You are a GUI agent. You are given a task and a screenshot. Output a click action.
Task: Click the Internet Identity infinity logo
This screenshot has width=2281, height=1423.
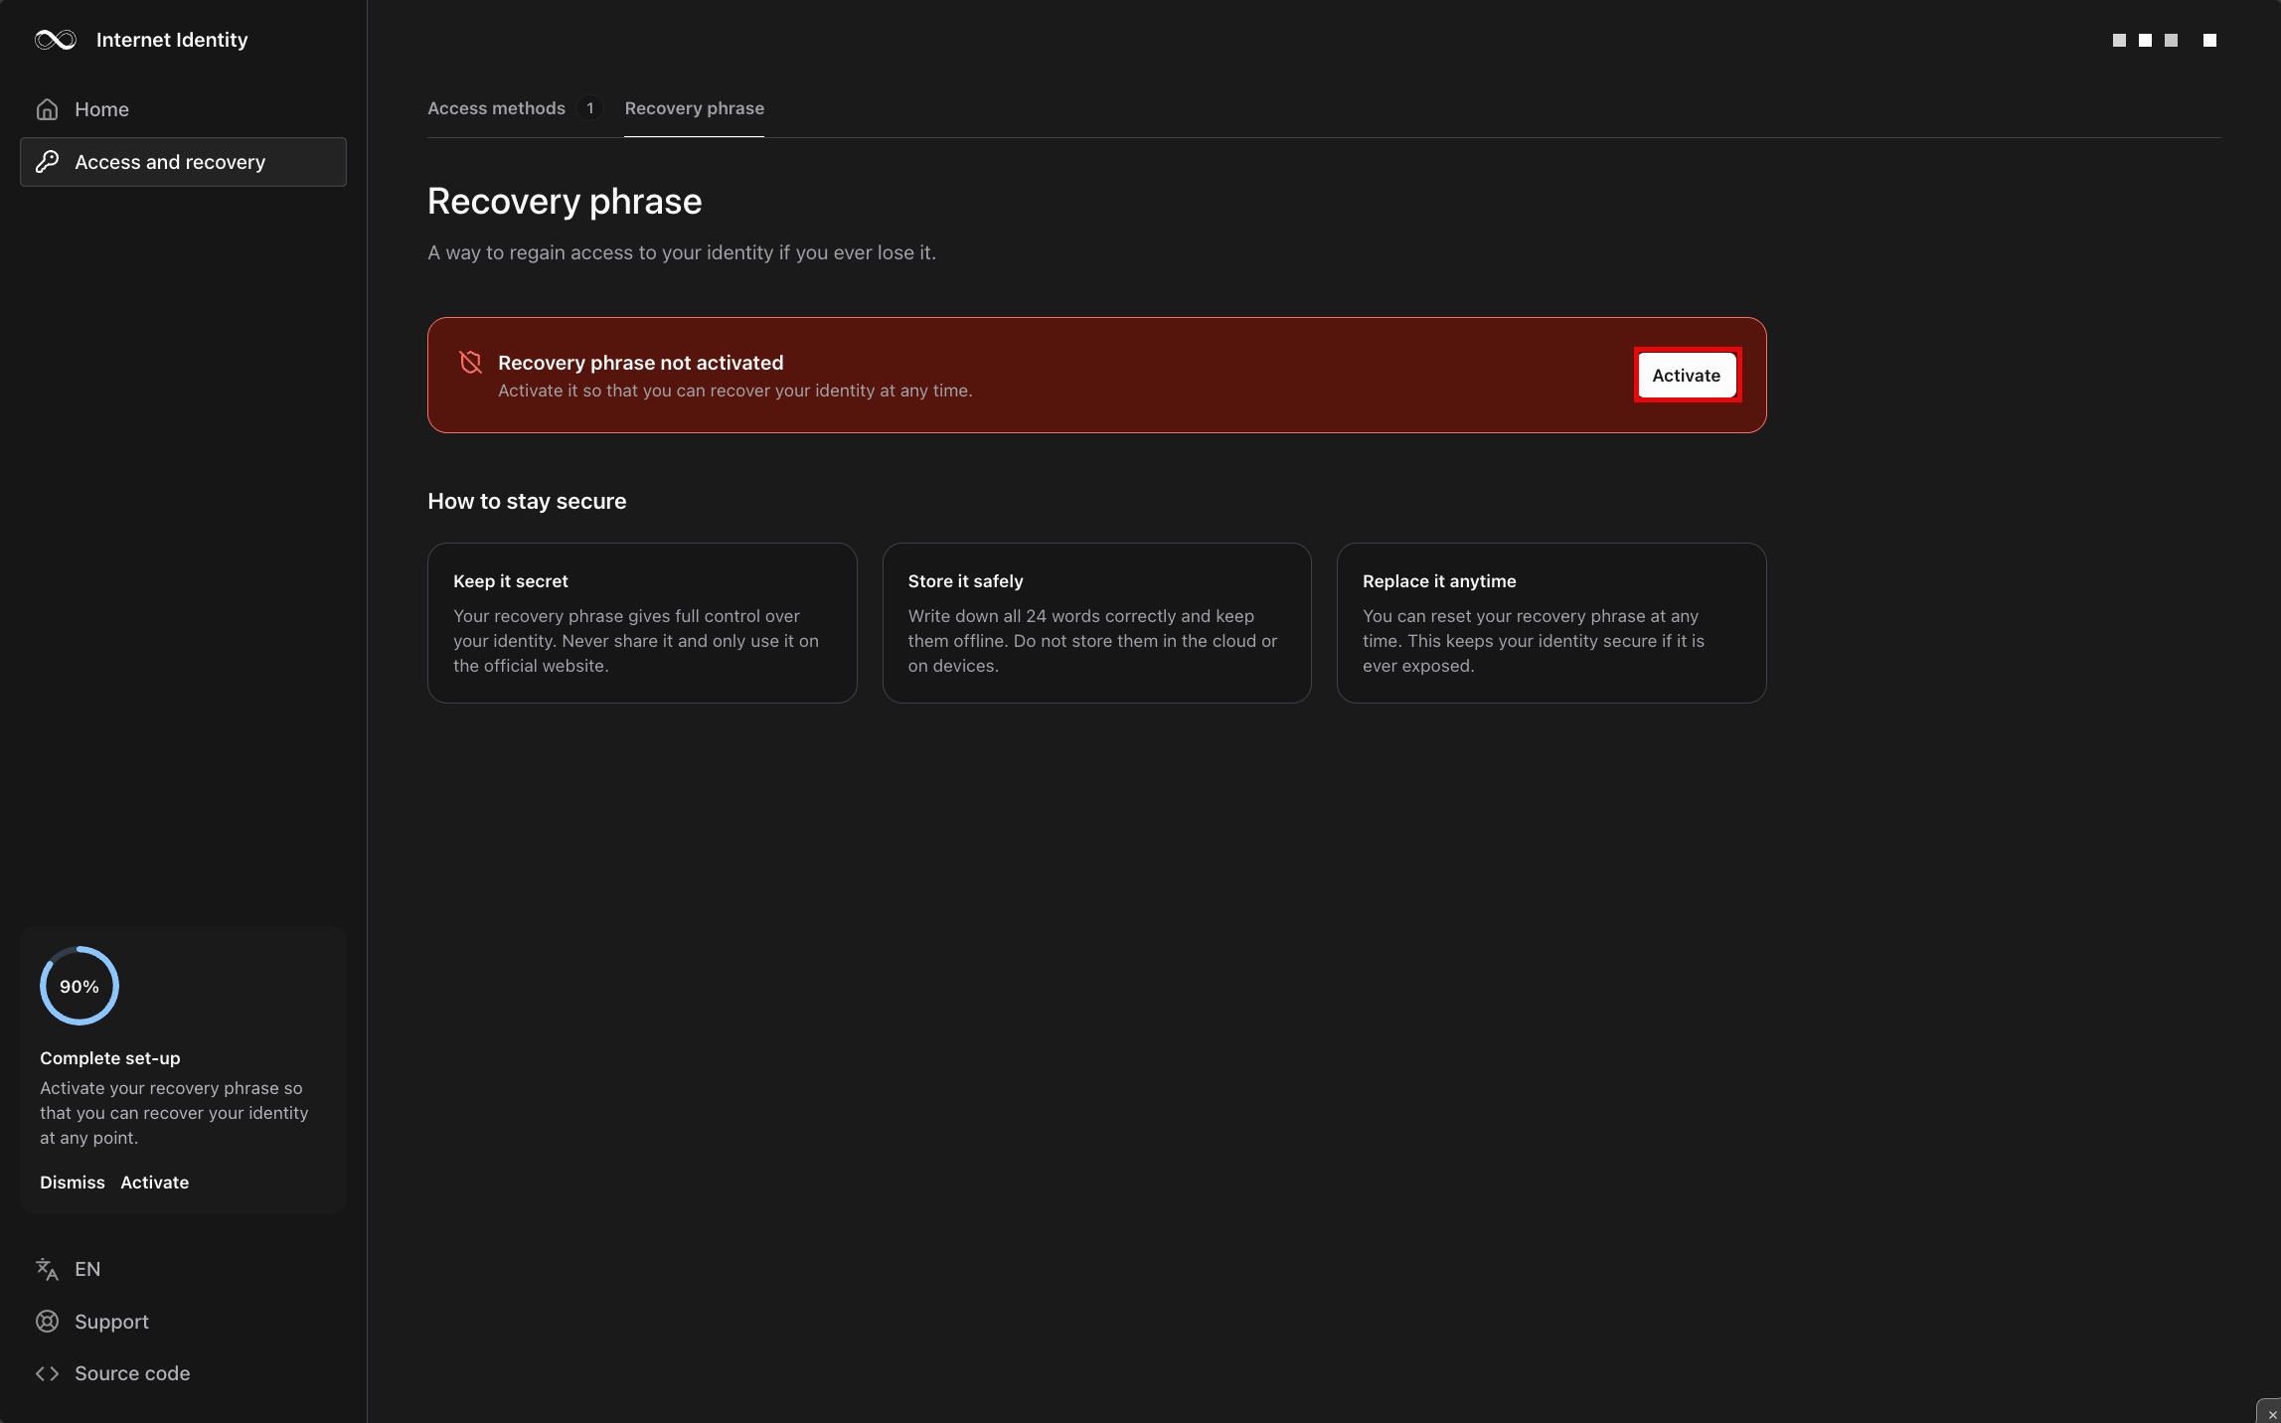click(56, 40)
